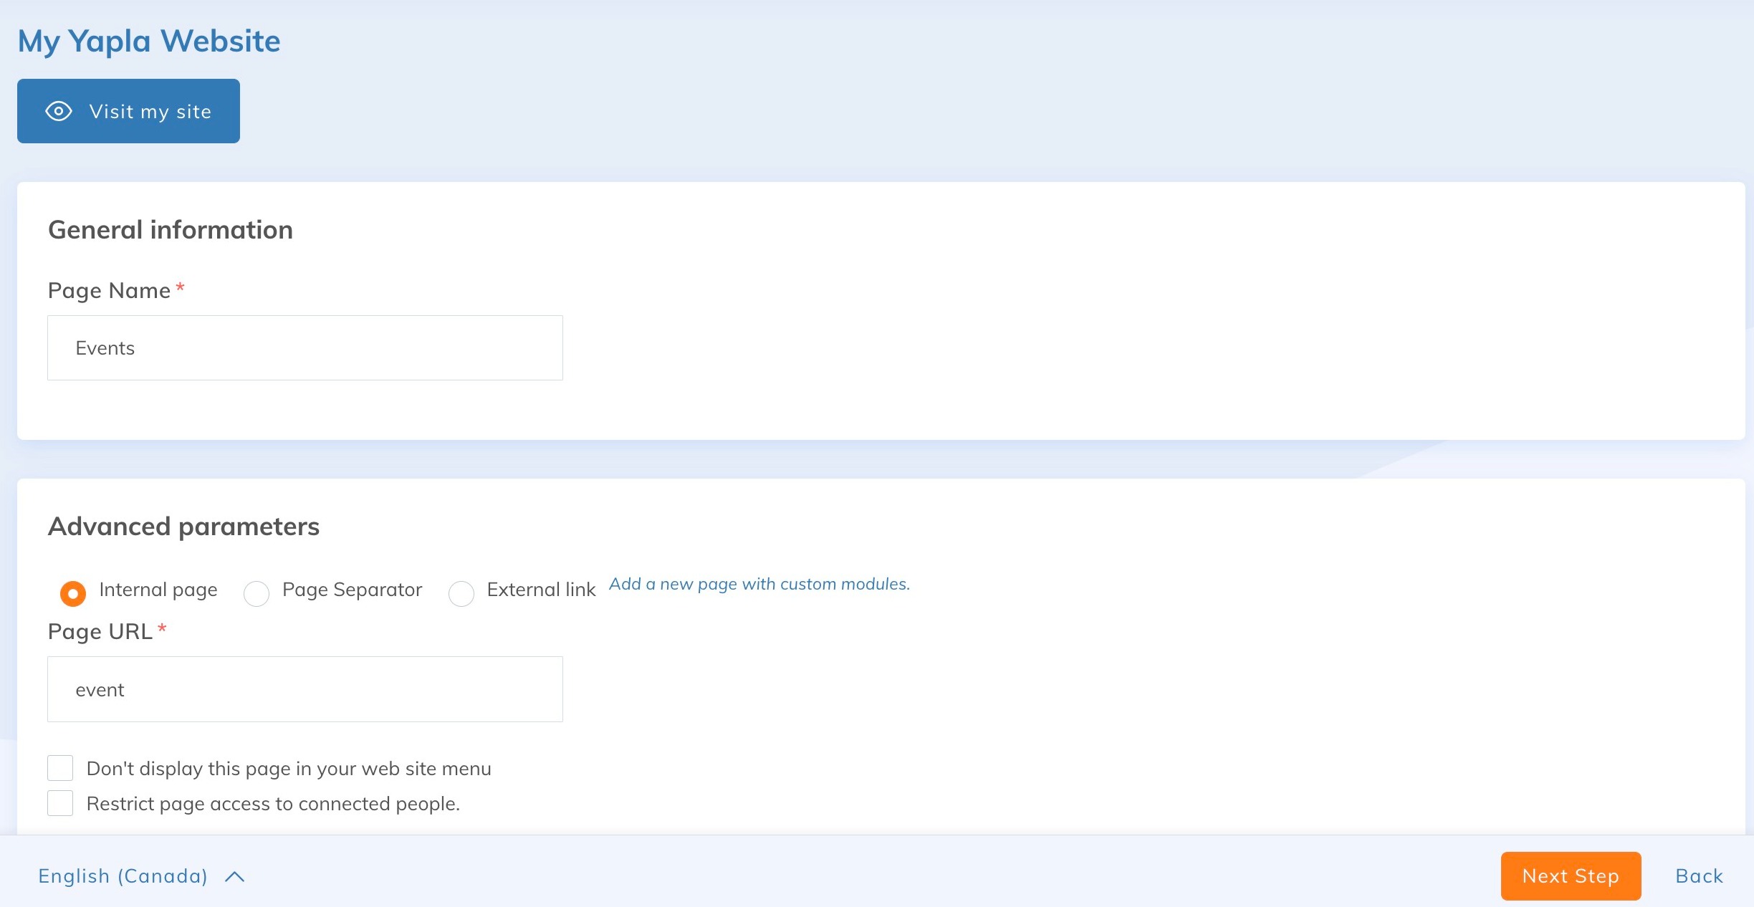Image resolution: width=1754 pixels, height=907 pixels.
Task: Check Restrict page access to connected people
Action: [x=60, y=803]
